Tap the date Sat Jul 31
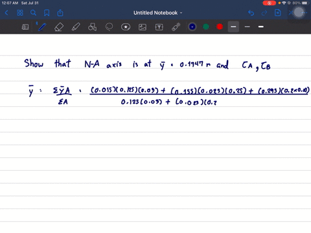Image resolution: width=311 pixels, height=233 pixels. click(30, 3)
